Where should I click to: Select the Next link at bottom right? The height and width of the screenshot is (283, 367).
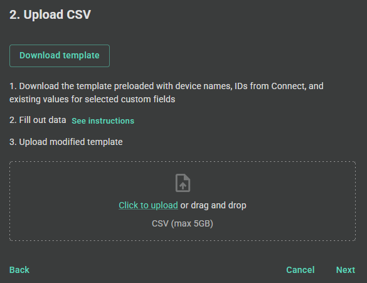[346, 270]
